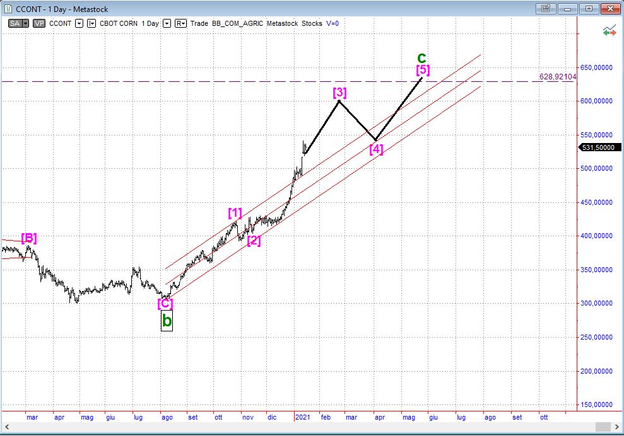The height and width of the screenshot is (436, 624).
Task: Open the interval dropdown after 1 Day
Action: coord(167,23)
